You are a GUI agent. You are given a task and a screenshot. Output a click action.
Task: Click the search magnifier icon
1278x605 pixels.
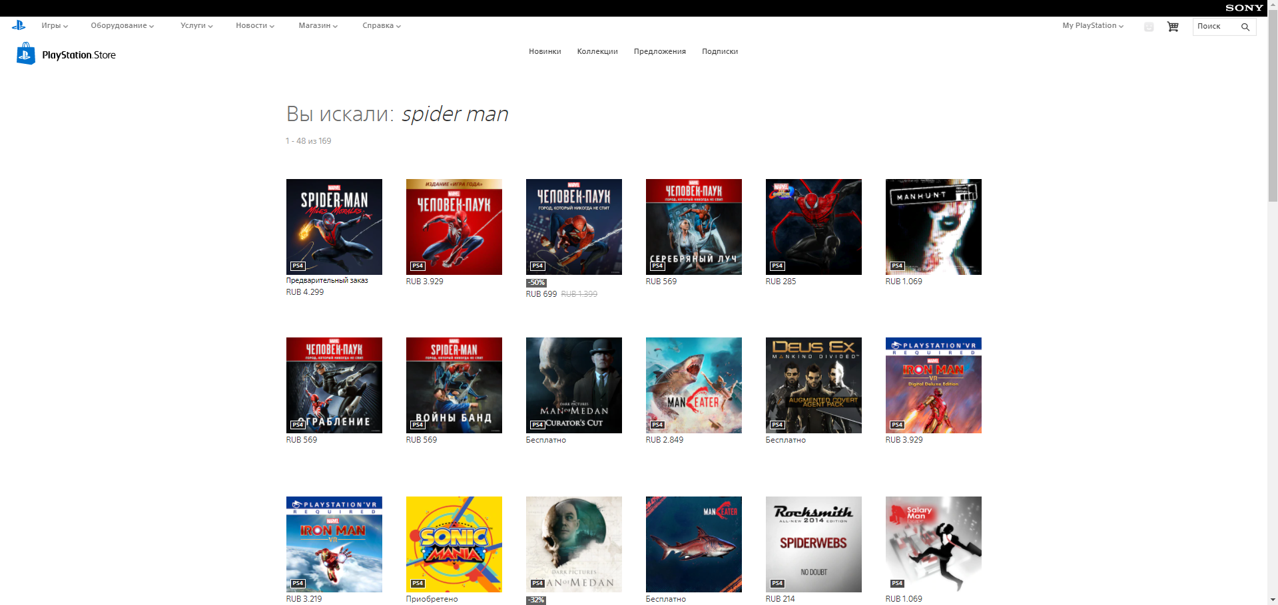tap(1245, 27)
